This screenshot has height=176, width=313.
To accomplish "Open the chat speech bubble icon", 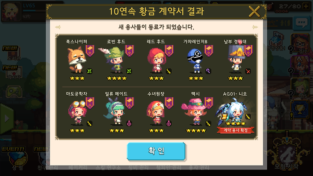I will 301,23.
